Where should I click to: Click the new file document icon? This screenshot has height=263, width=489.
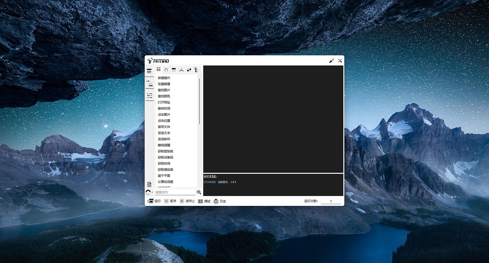149,184
